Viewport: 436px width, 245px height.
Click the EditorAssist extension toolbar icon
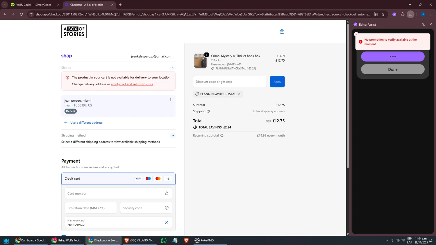(x=394, y=14)
